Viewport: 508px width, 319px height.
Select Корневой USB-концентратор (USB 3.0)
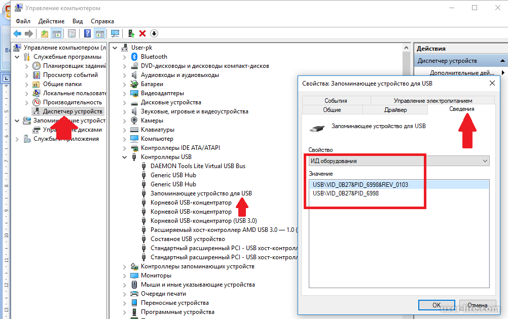coord(203,221)
